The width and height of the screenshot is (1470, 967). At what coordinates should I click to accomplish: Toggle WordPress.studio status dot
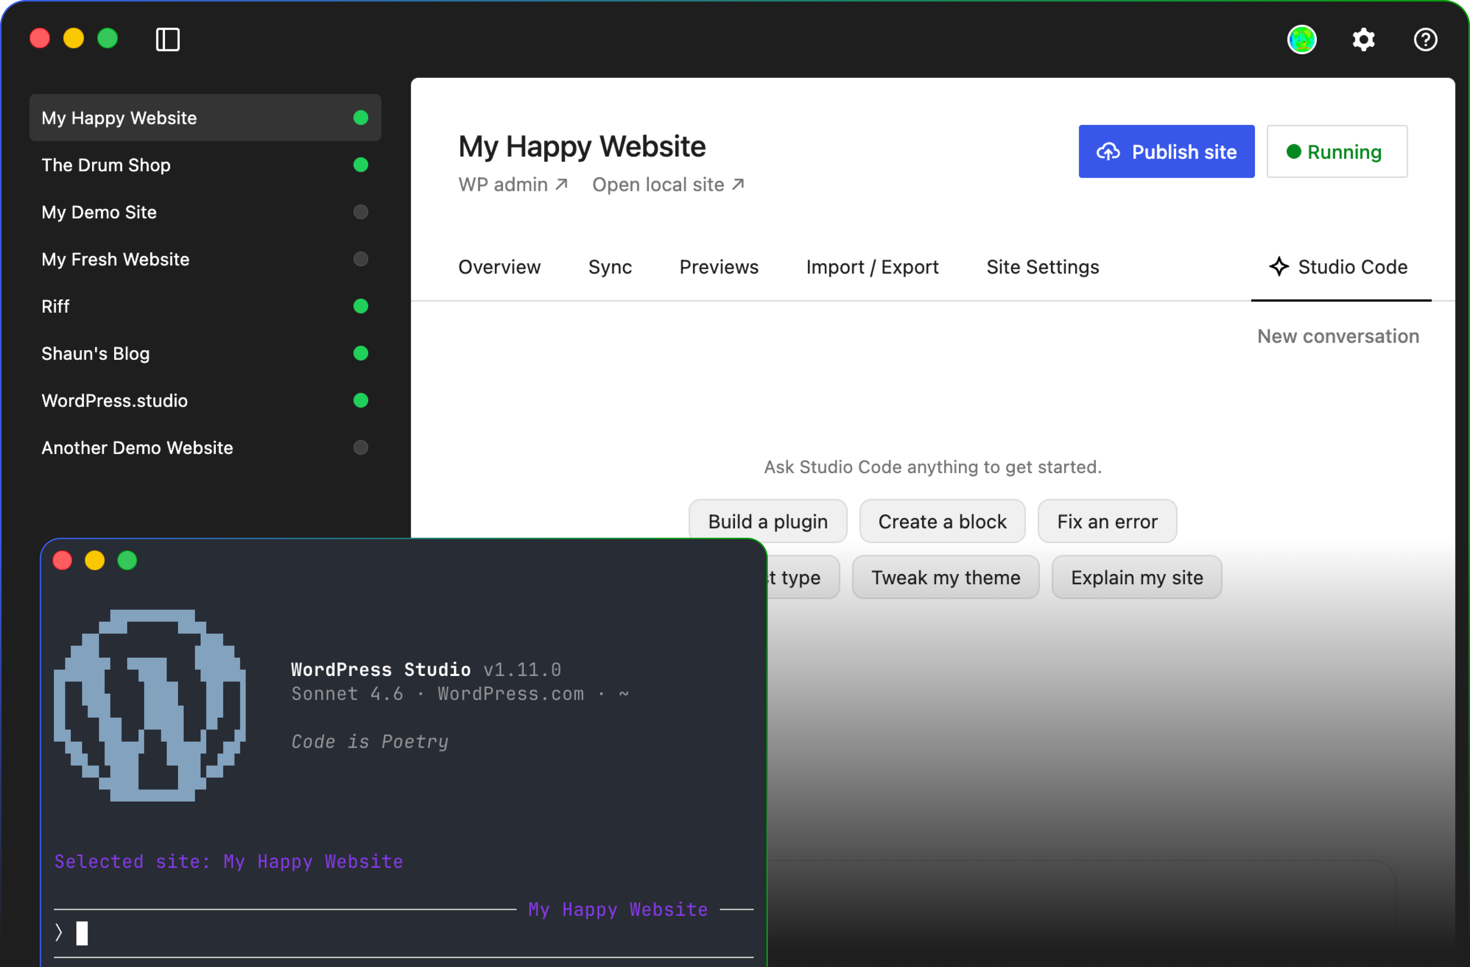click(x=361, y=400)
